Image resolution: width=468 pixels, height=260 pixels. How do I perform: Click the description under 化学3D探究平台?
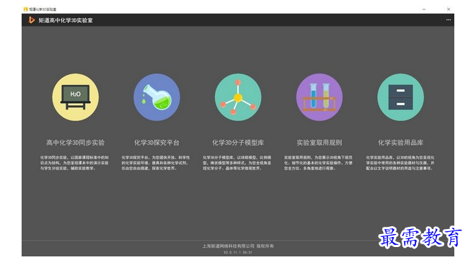[x=156, y=163]
